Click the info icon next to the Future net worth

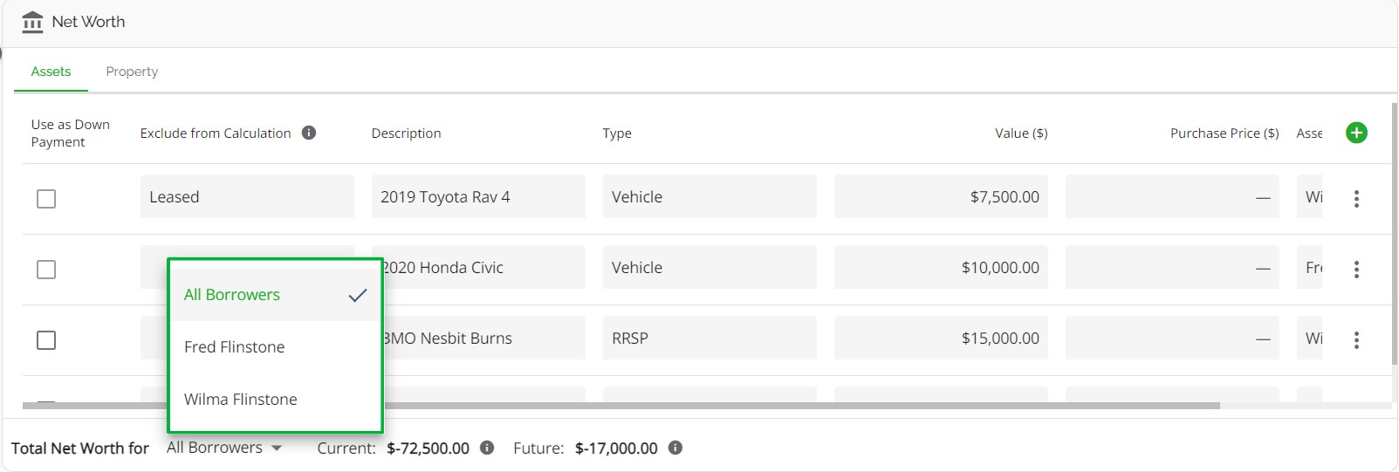click(675, 448)
